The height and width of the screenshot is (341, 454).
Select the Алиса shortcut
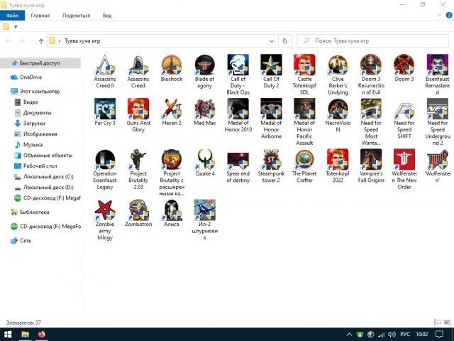point(172,213)
